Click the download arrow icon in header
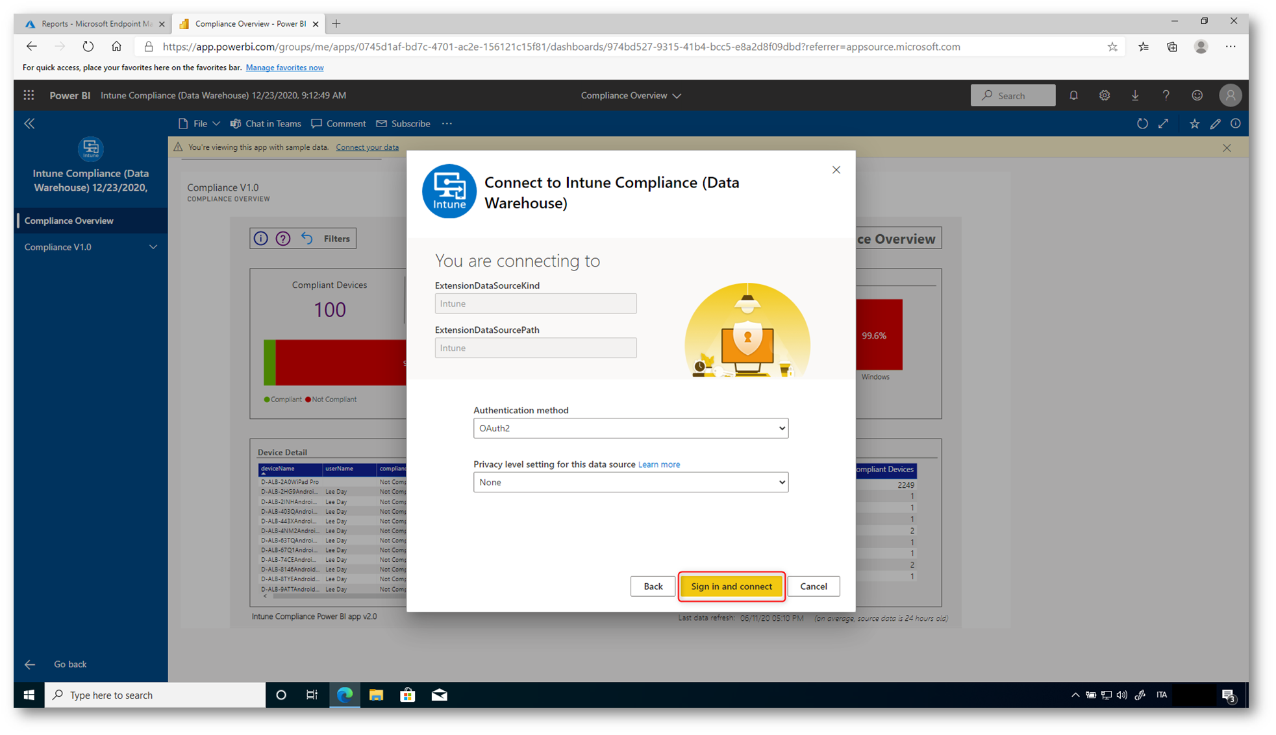Viewport: 1276px width, 735px height. pos(1135,95)
